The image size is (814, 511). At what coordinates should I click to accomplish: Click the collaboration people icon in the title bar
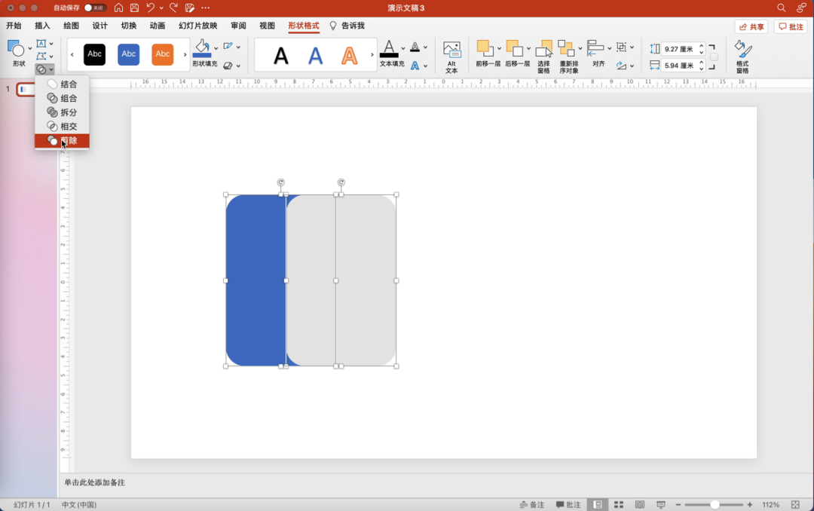pos(801,8)
